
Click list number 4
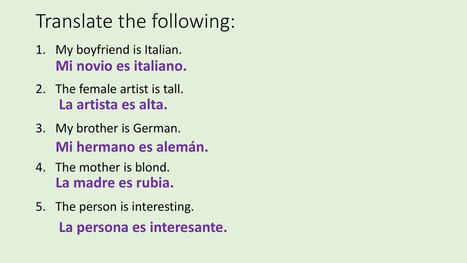click(x=41, y=167)
